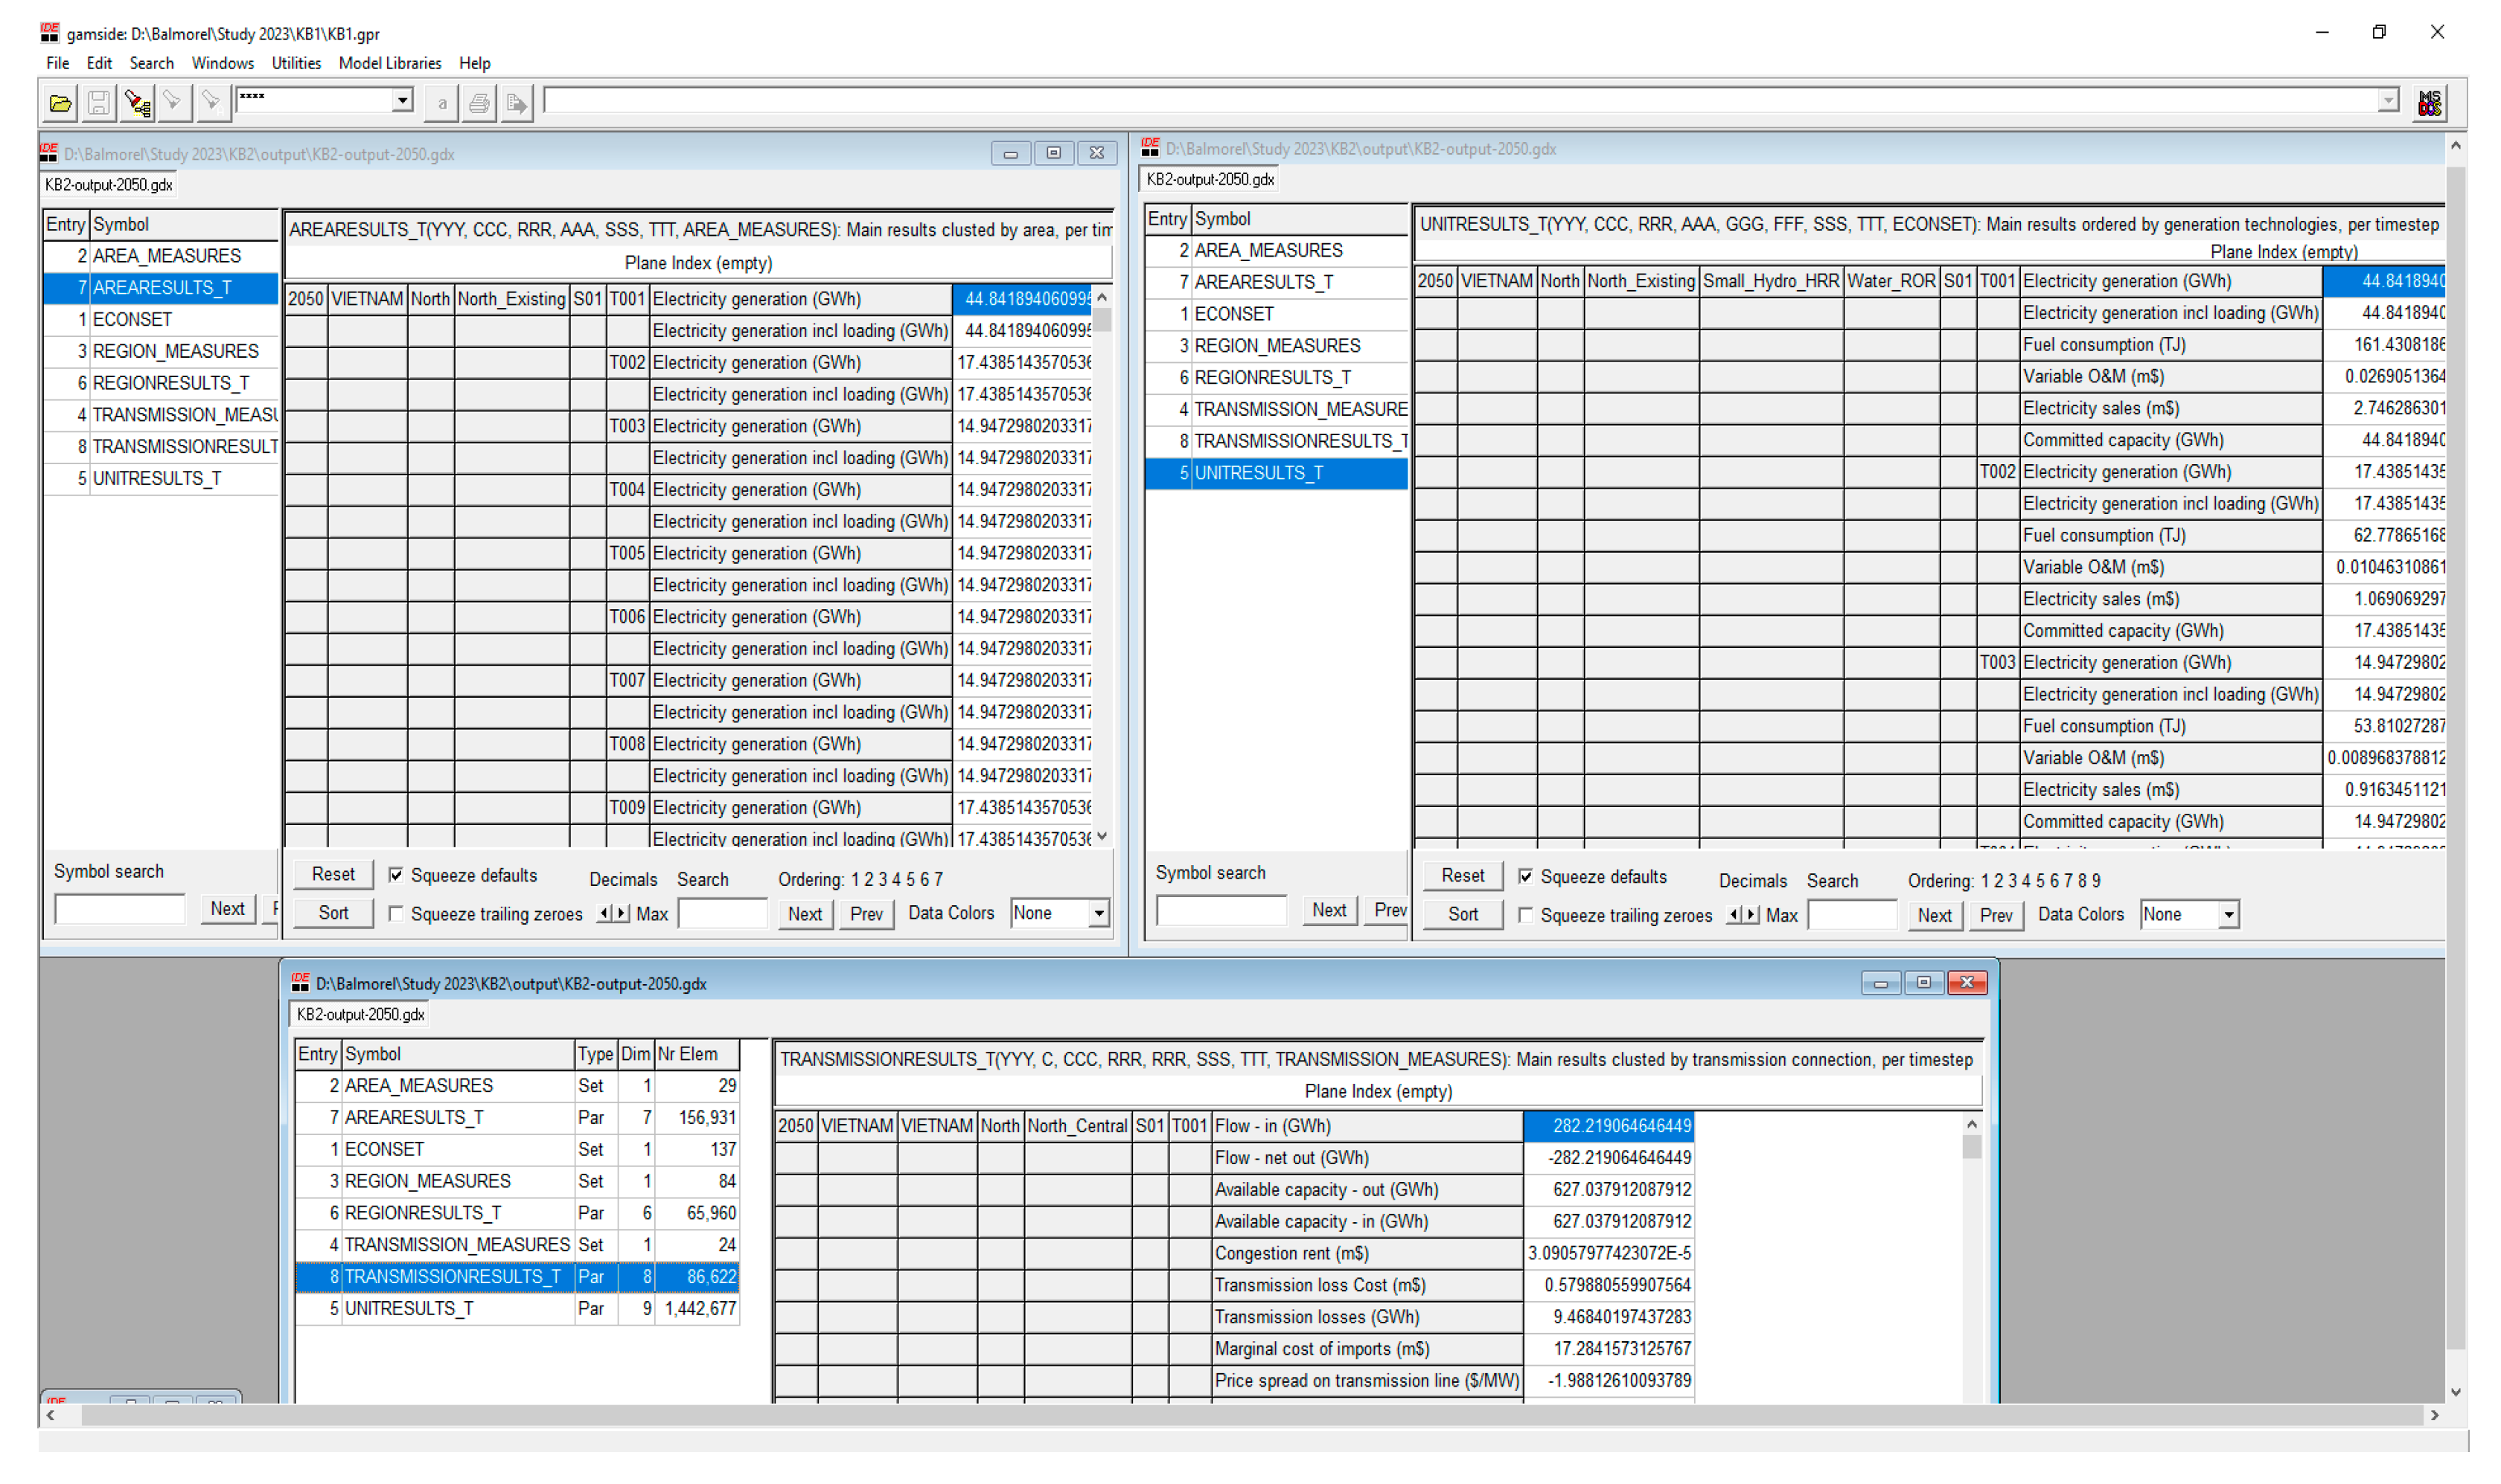Open the Utilities menu
The width and height of the screenshot is (2501, 1484).
(296, 63)
